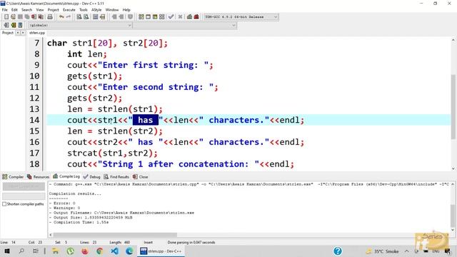Open Microsoft Edge from the taskbar
Screen dimensions: 457x257
coord(129,251)
